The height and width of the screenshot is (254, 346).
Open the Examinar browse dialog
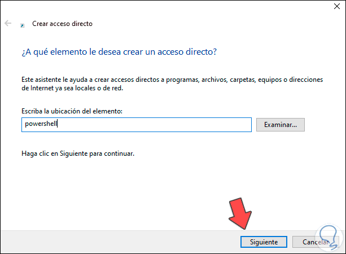(281, 124)
